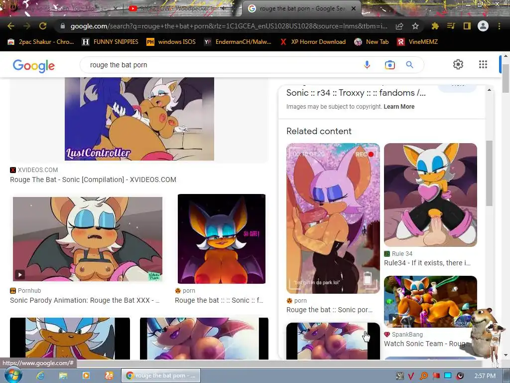Open the FUNNY SNIPPIES bookmark

(110, 42)
